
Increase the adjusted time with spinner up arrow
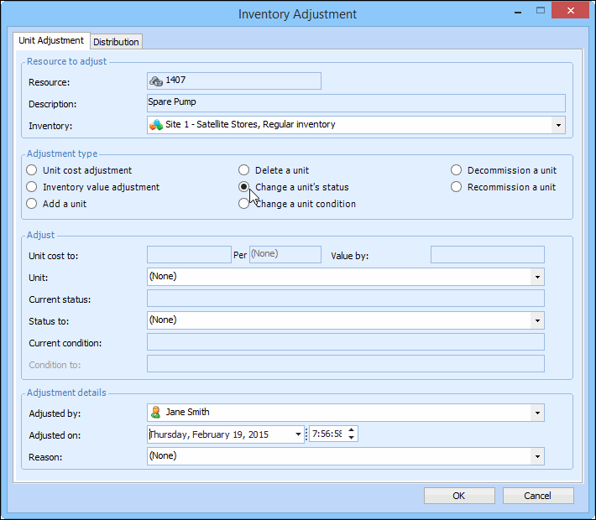(x=352, y=430)
